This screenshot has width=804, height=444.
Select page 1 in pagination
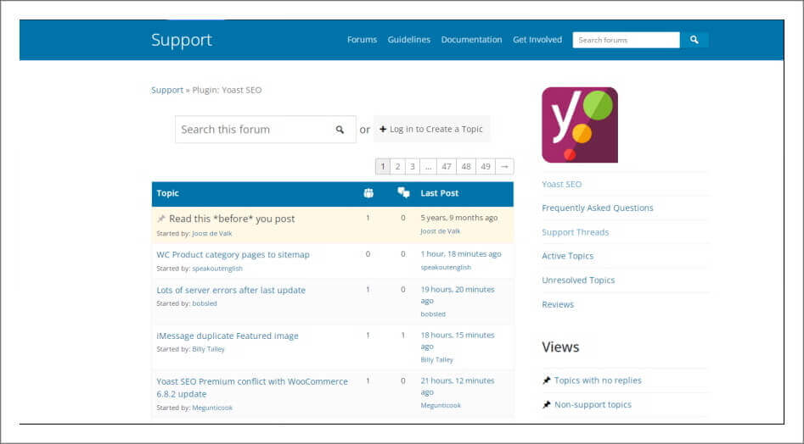[383, 166]
